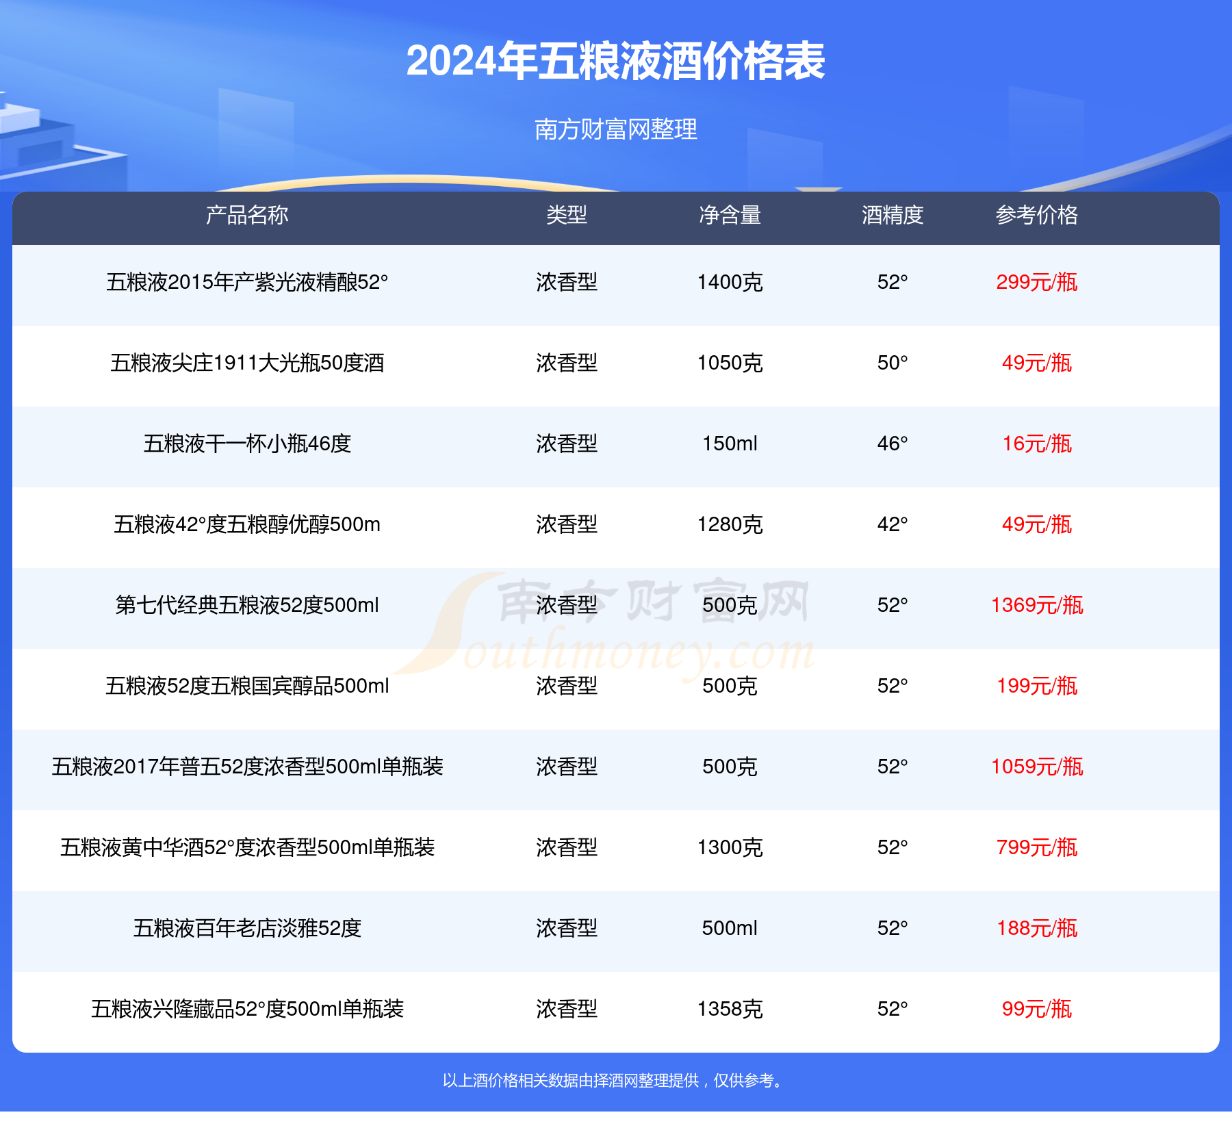Click the 16元/瓶 price

1037,444
